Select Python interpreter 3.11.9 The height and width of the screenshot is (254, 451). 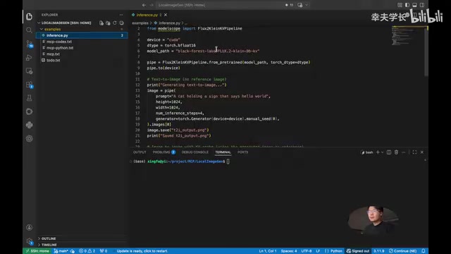(x=379, y=251)
